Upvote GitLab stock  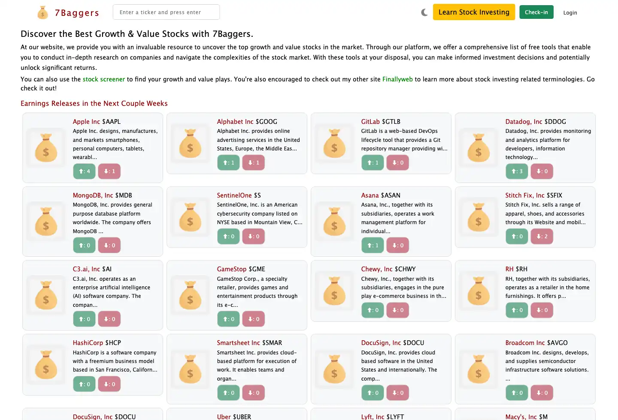point(373,163)
